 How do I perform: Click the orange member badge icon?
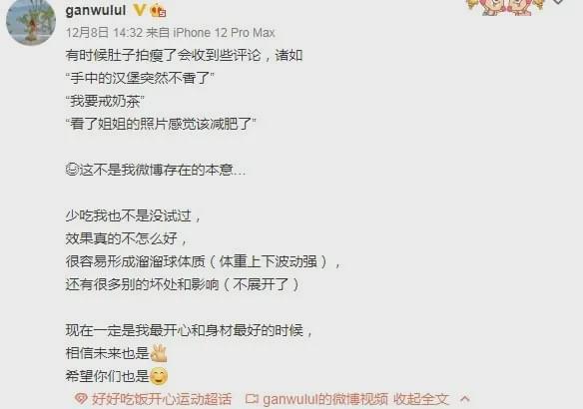(158, 10)
